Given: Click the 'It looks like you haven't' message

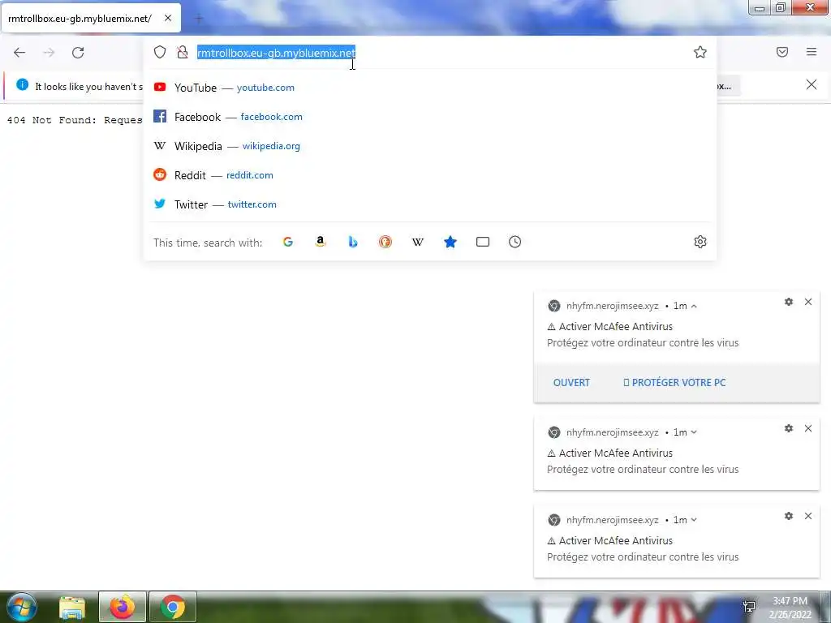Looking at the screenshot, I should (x=89, y=86).
